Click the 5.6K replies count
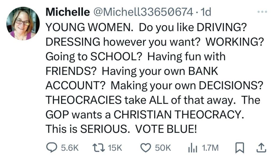Screen dimensions: 275x158 pyautogui.click(x=69, y=148)
